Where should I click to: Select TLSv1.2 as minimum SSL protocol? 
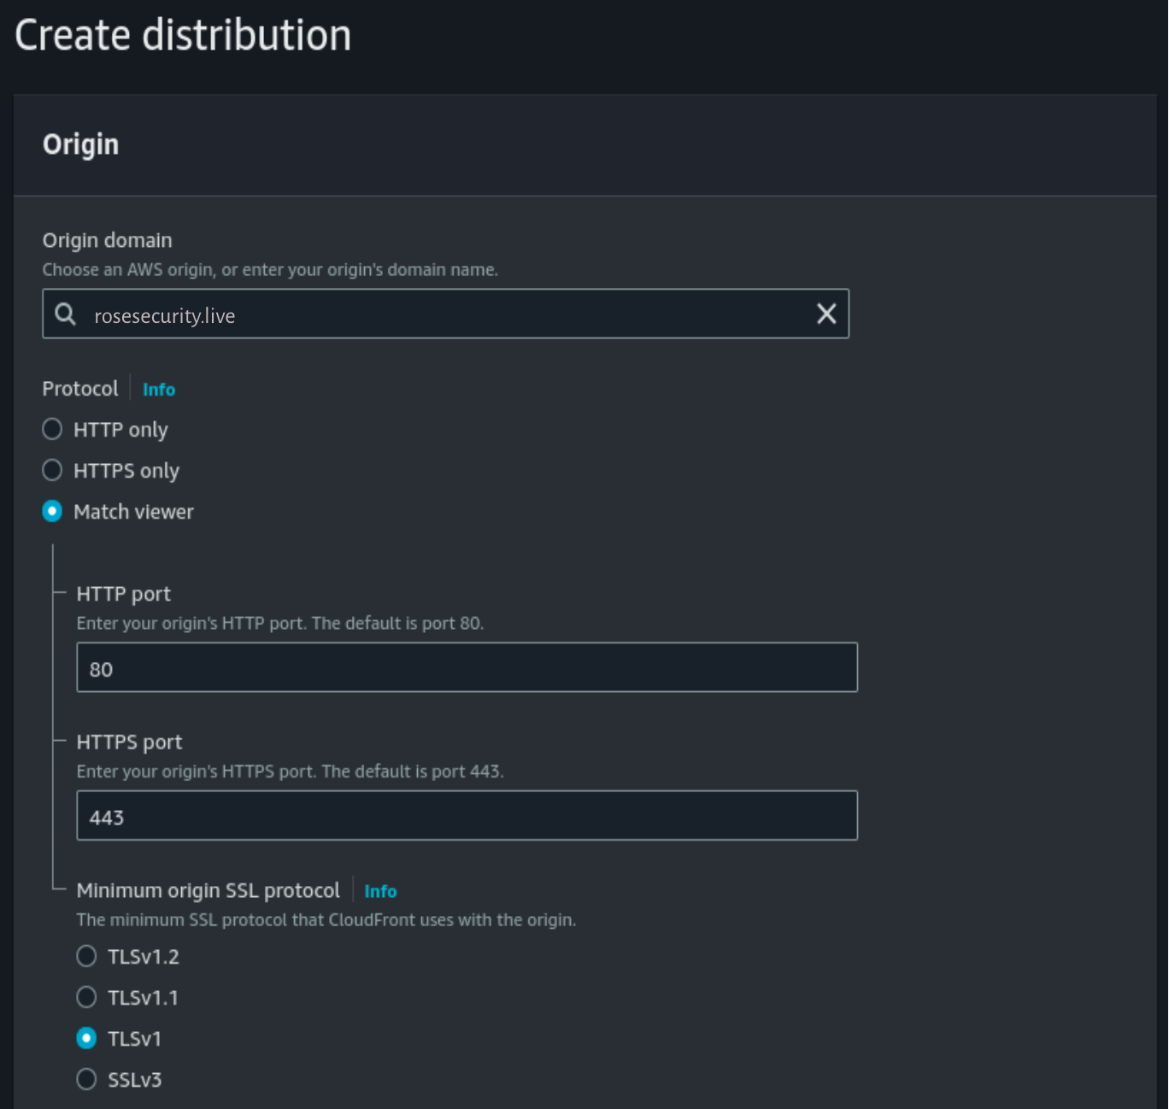(87, 957)
